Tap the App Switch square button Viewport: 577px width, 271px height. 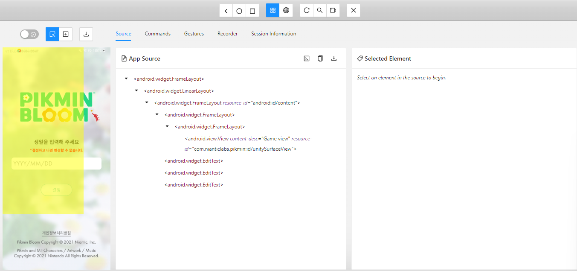pyautogui.click(x=252, y=11)
